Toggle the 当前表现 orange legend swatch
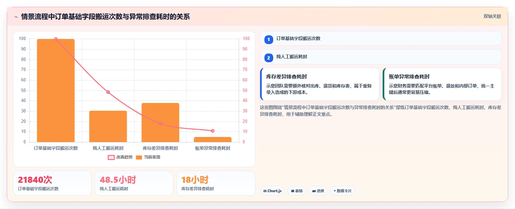515x209 pixels. click(x=139, y=157)
